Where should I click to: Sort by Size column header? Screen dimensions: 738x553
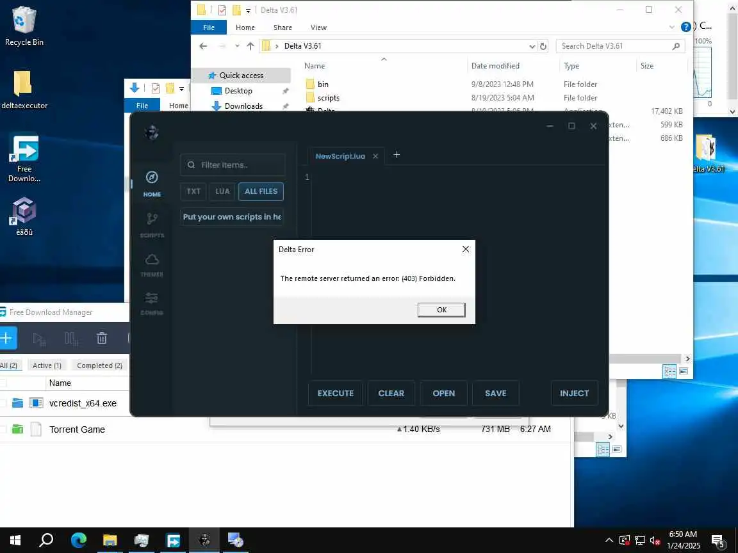coord(646,66)
